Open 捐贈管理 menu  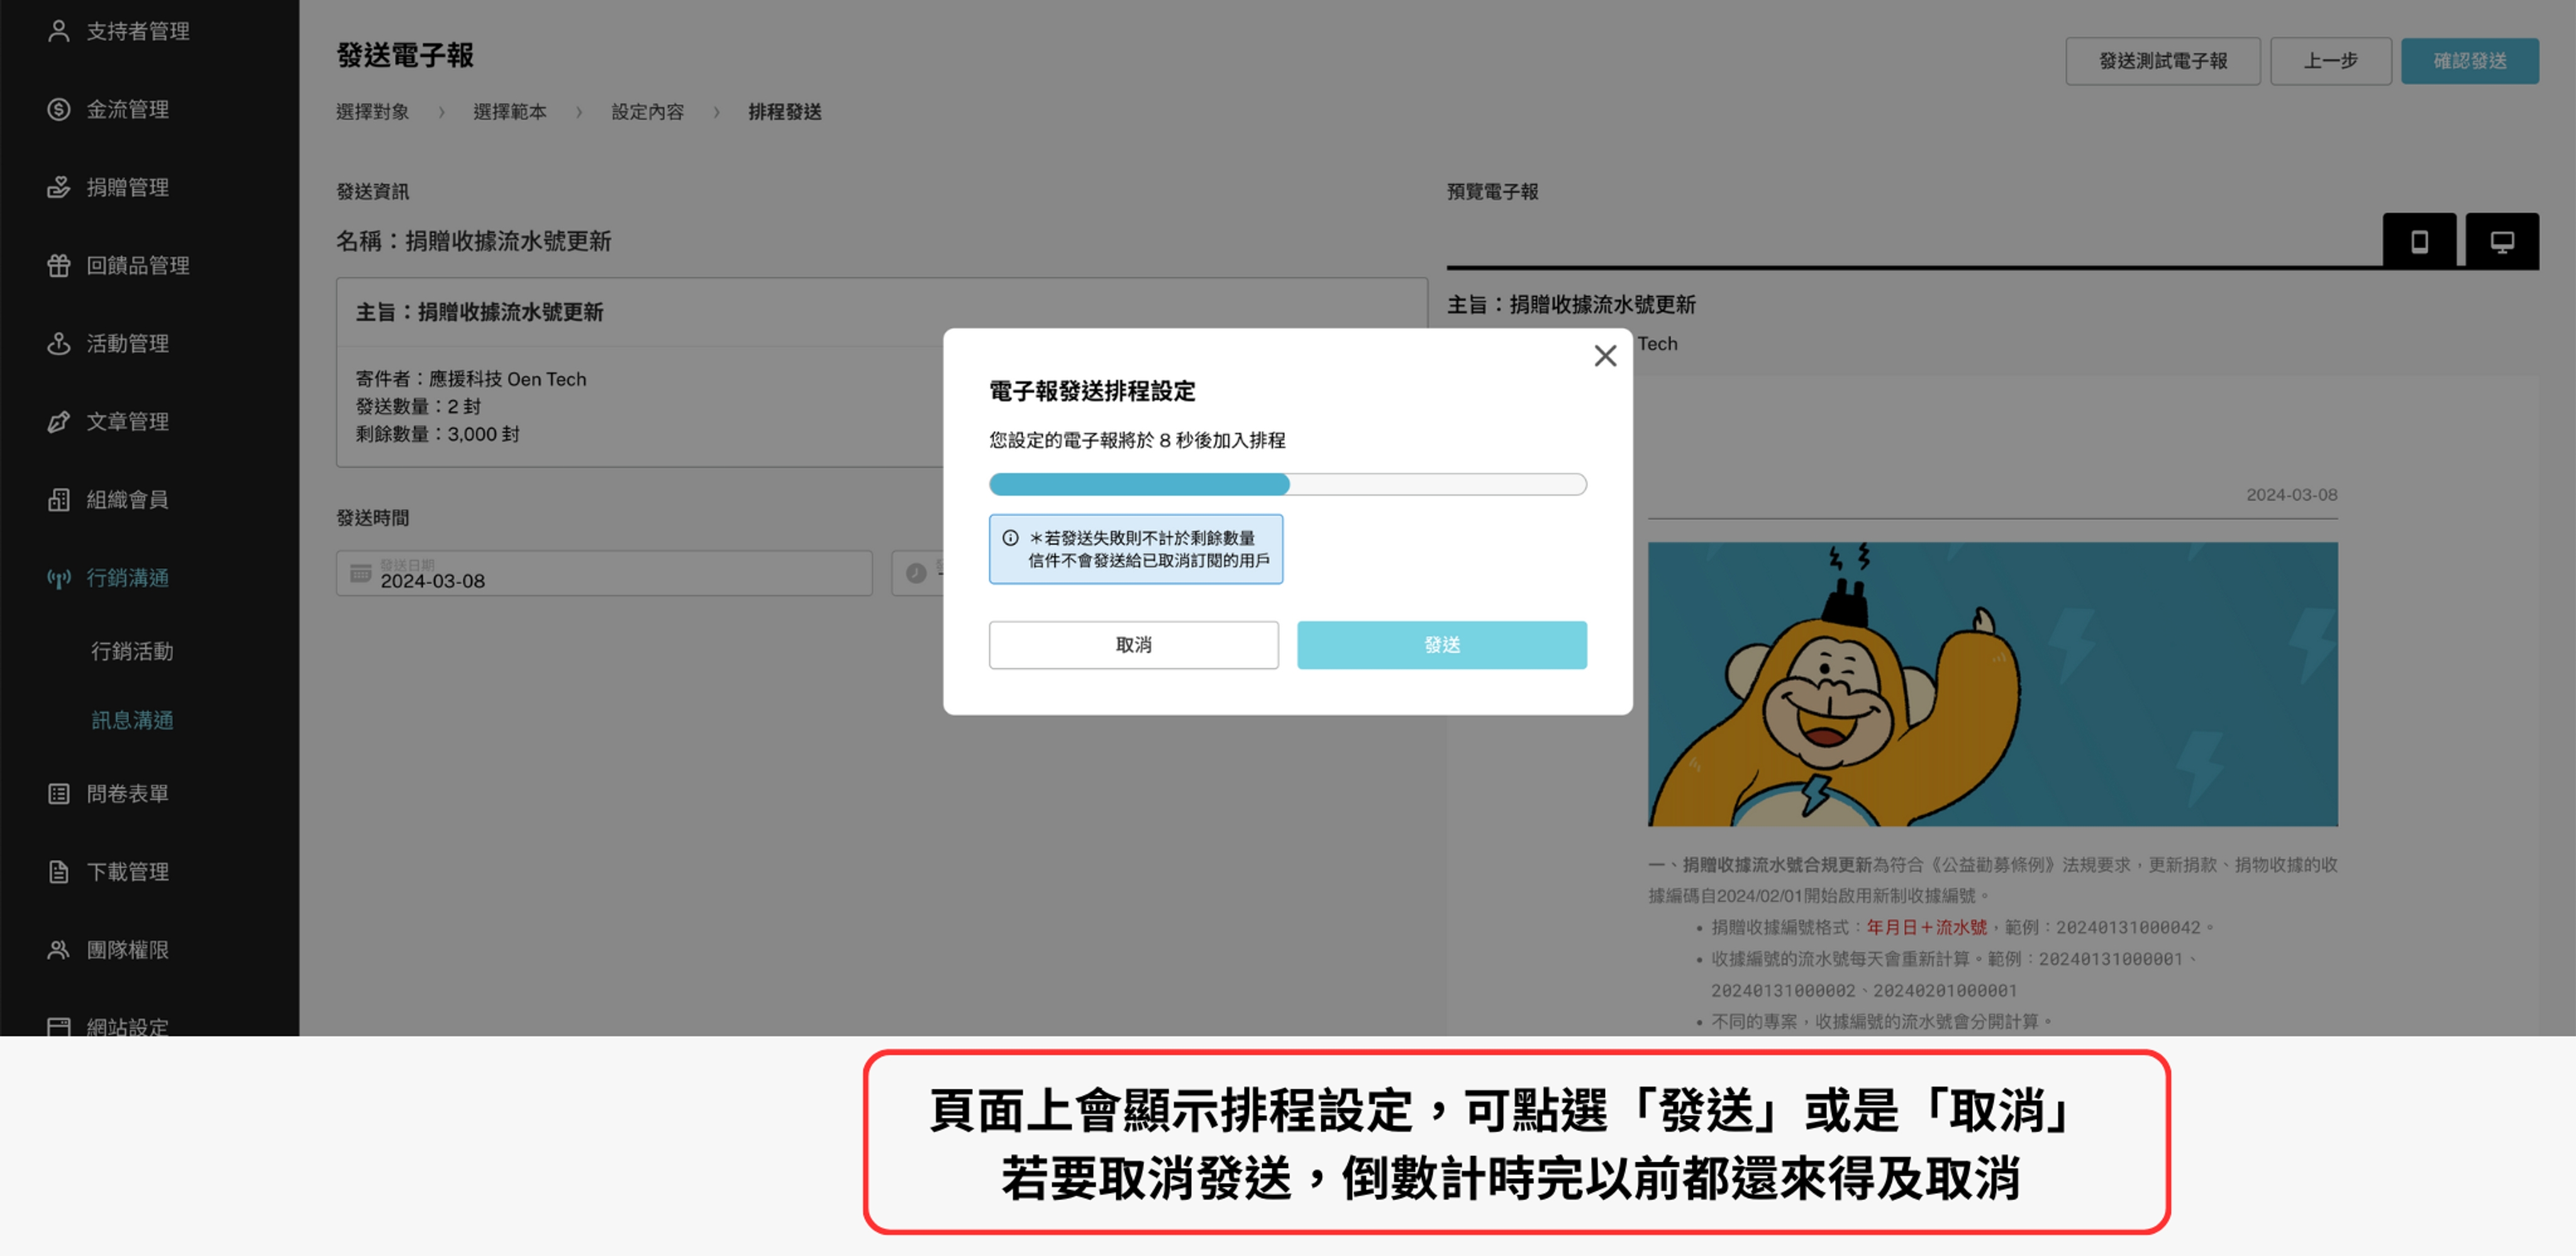click(128, 187)
